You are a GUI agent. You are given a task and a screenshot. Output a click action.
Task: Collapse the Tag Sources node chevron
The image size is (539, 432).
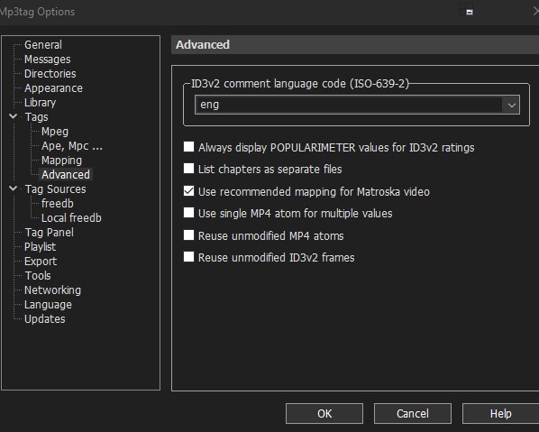(x=13, y=188)
